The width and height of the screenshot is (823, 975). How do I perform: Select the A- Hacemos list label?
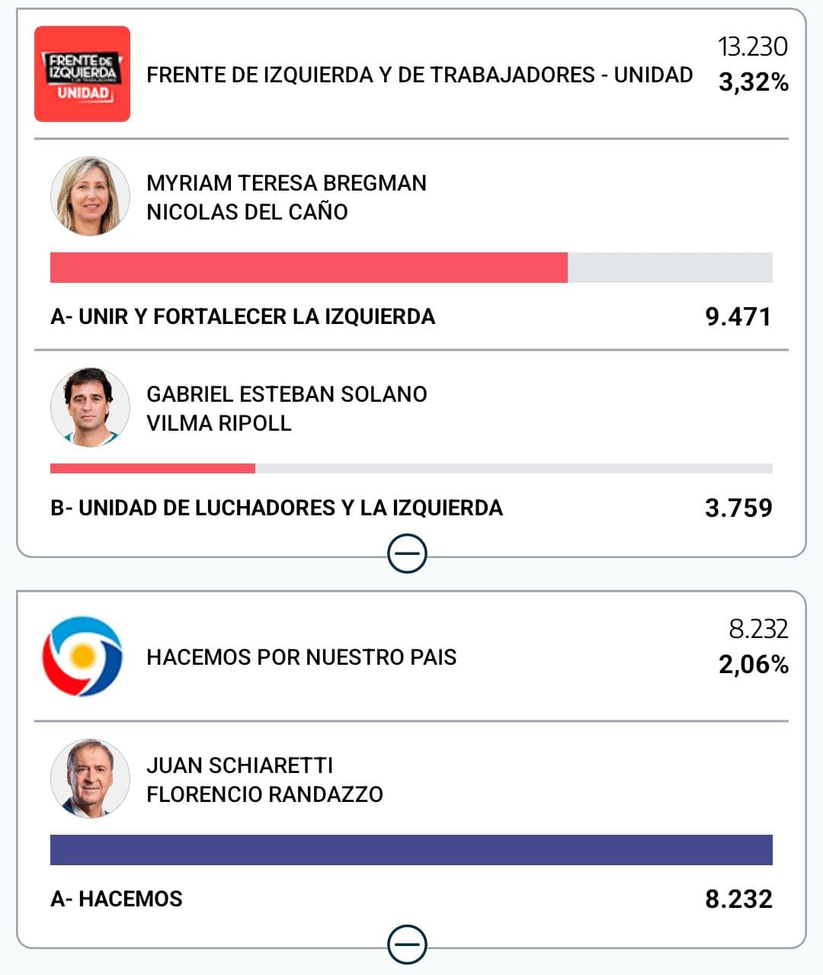[x=116, y=899]
